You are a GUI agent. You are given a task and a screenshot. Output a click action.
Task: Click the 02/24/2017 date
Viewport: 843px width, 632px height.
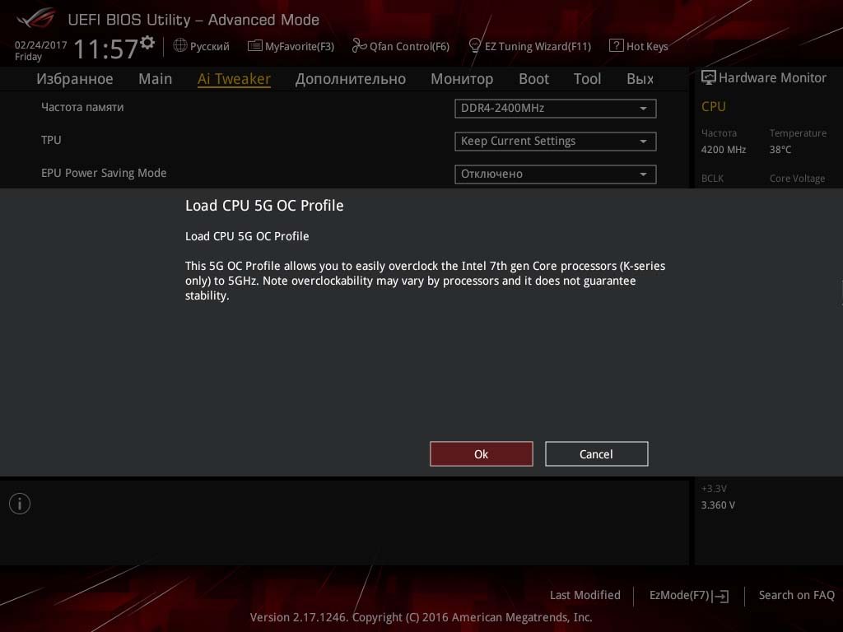point(41,45)
